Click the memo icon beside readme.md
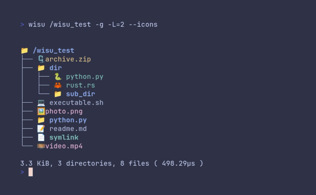This screenshot has width=316, height=195. 41,129
